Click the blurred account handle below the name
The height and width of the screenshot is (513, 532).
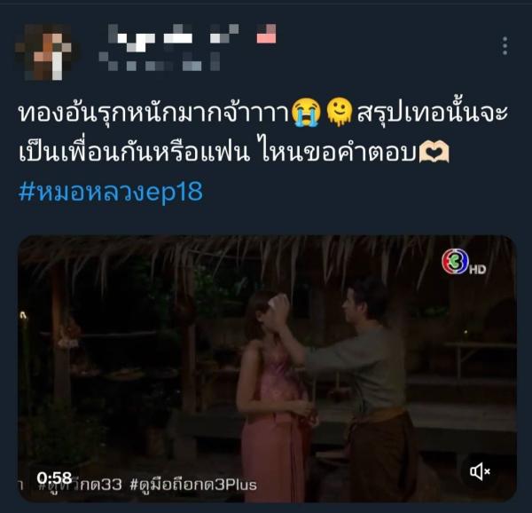point(160,61)
